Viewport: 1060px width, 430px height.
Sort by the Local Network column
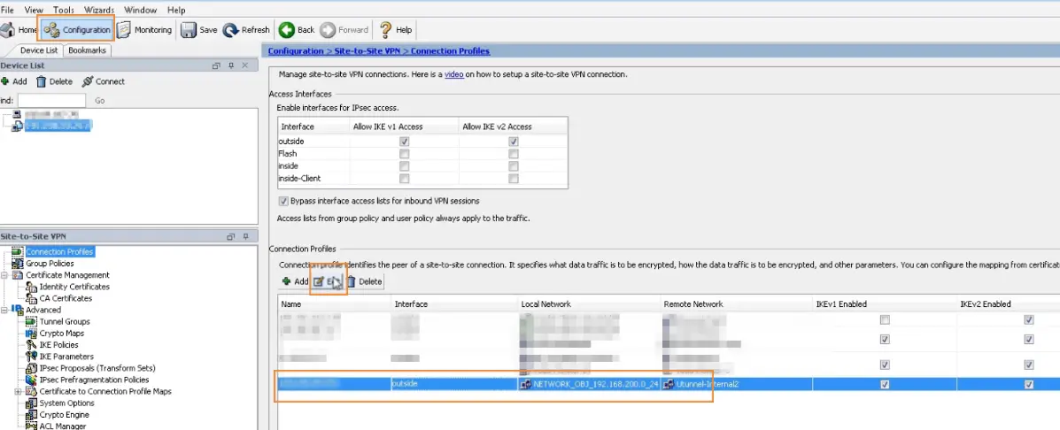tap(589, 304)
